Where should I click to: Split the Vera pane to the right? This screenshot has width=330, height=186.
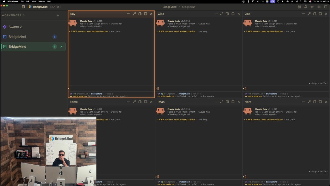(315, 102)
